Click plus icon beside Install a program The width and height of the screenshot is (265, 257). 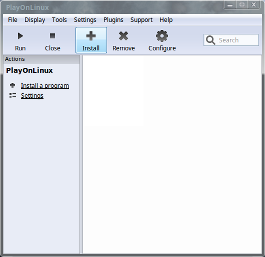12,85
